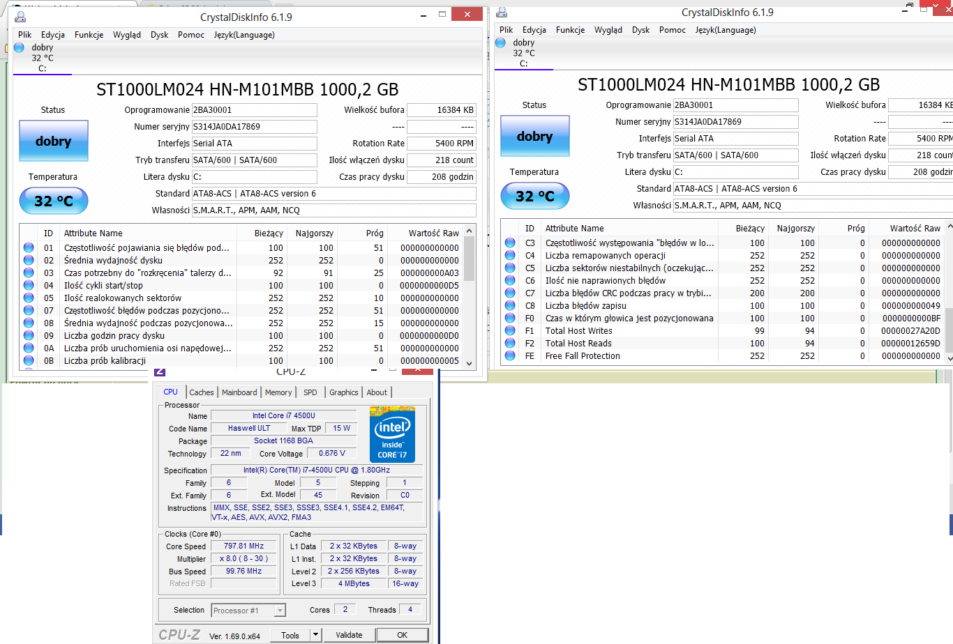Click the status orb for attribute C4 in right window
953x644 pixels.
point(510,255)
